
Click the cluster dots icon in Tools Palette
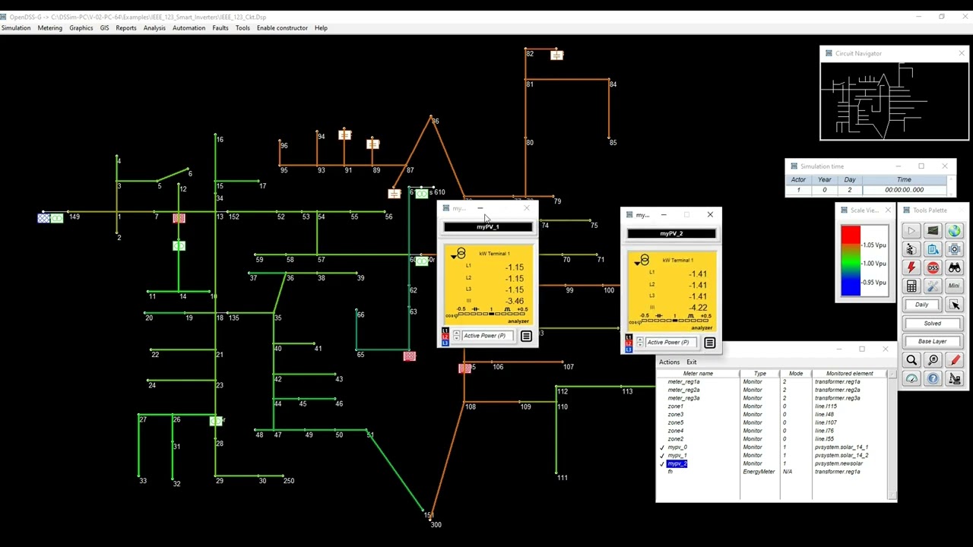click(911, 249)
